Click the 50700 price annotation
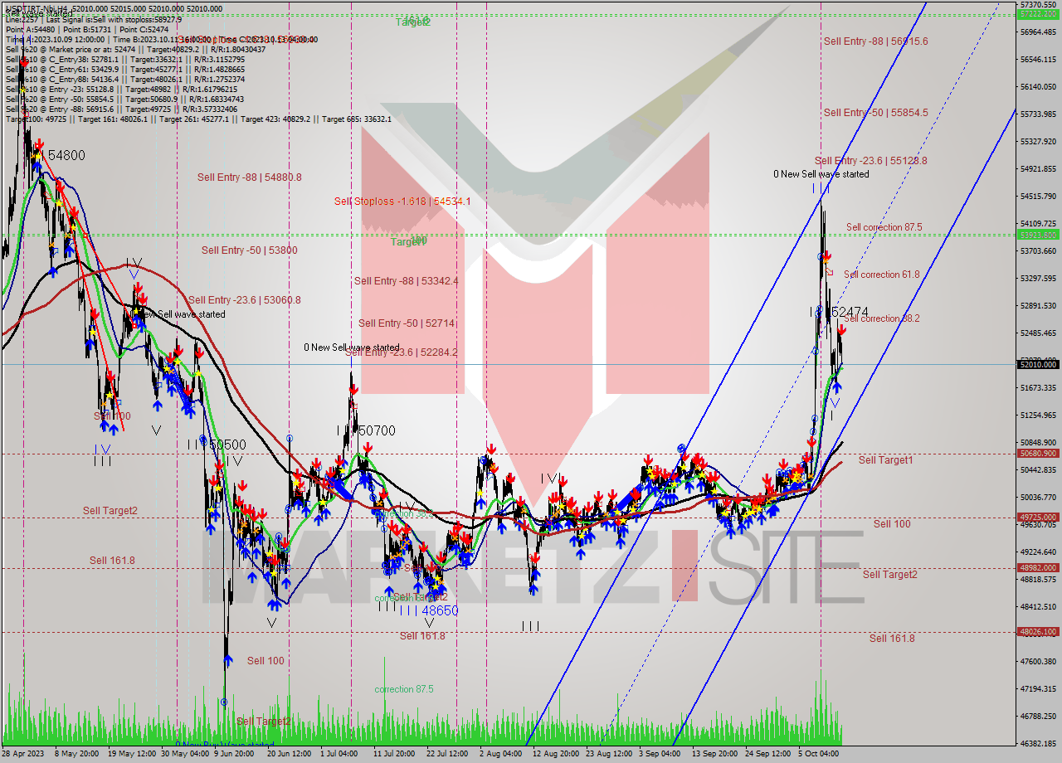Screen dimensions: 1062x763 tap(376, 431)
